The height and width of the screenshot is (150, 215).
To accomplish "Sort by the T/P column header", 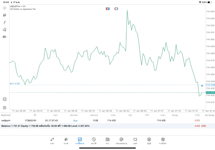I will click(x=147, y=115).
